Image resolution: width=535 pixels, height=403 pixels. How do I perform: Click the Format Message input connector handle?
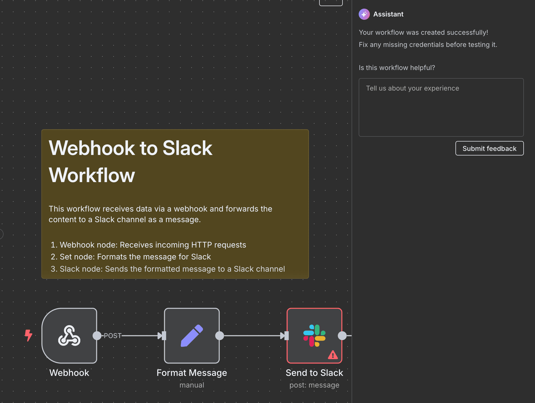163,336
